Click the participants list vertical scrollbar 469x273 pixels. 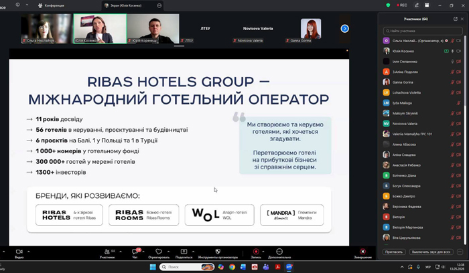tap(465, 71)
